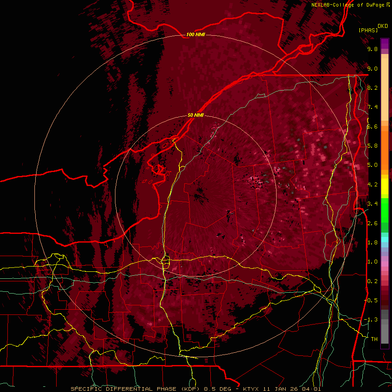Image resolution: width=392 pixels, height=392 pixels.
Task: Click the 0.2 scale value
Action: tap(372, 281)
